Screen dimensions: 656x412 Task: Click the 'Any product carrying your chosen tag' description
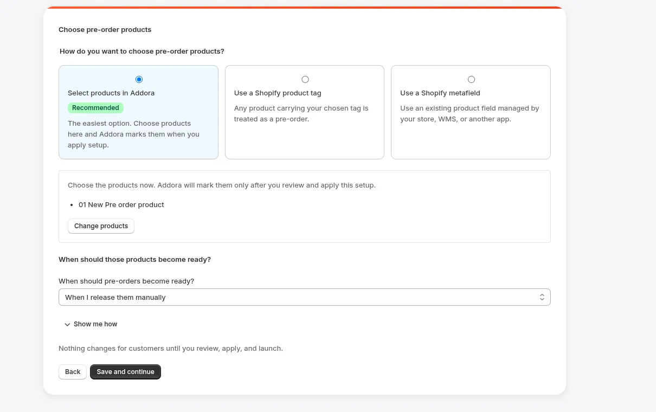tap(301, 113)
